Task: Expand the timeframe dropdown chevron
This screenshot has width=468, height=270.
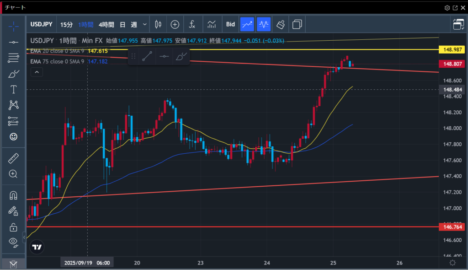Action: [x=145, y=24]
